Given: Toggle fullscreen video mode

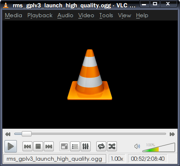Looking at the screenshot, I should [64, 146].
